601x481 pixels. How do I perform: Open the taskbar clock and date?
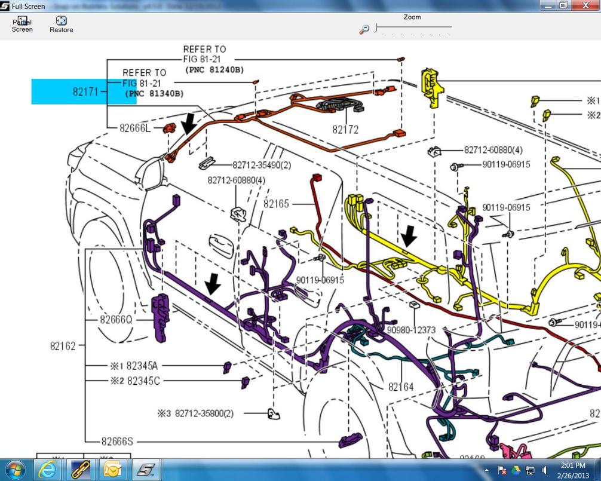[x=573, y=470]
